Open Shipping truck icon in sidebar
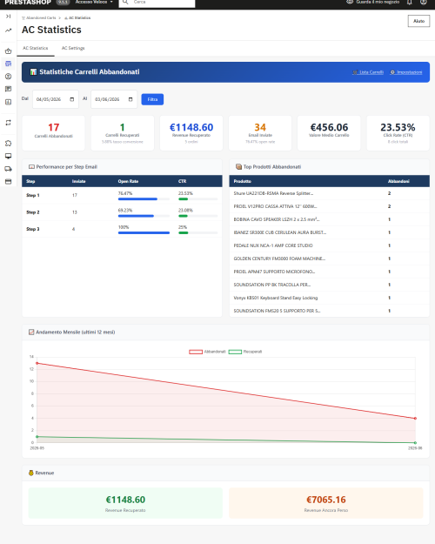This screenshot has width=435, height=544. [x=9, y=169]
